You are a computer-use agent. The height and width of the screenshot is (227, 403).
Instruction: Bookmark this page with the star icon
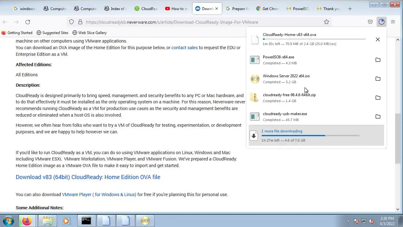click(326, 22)
